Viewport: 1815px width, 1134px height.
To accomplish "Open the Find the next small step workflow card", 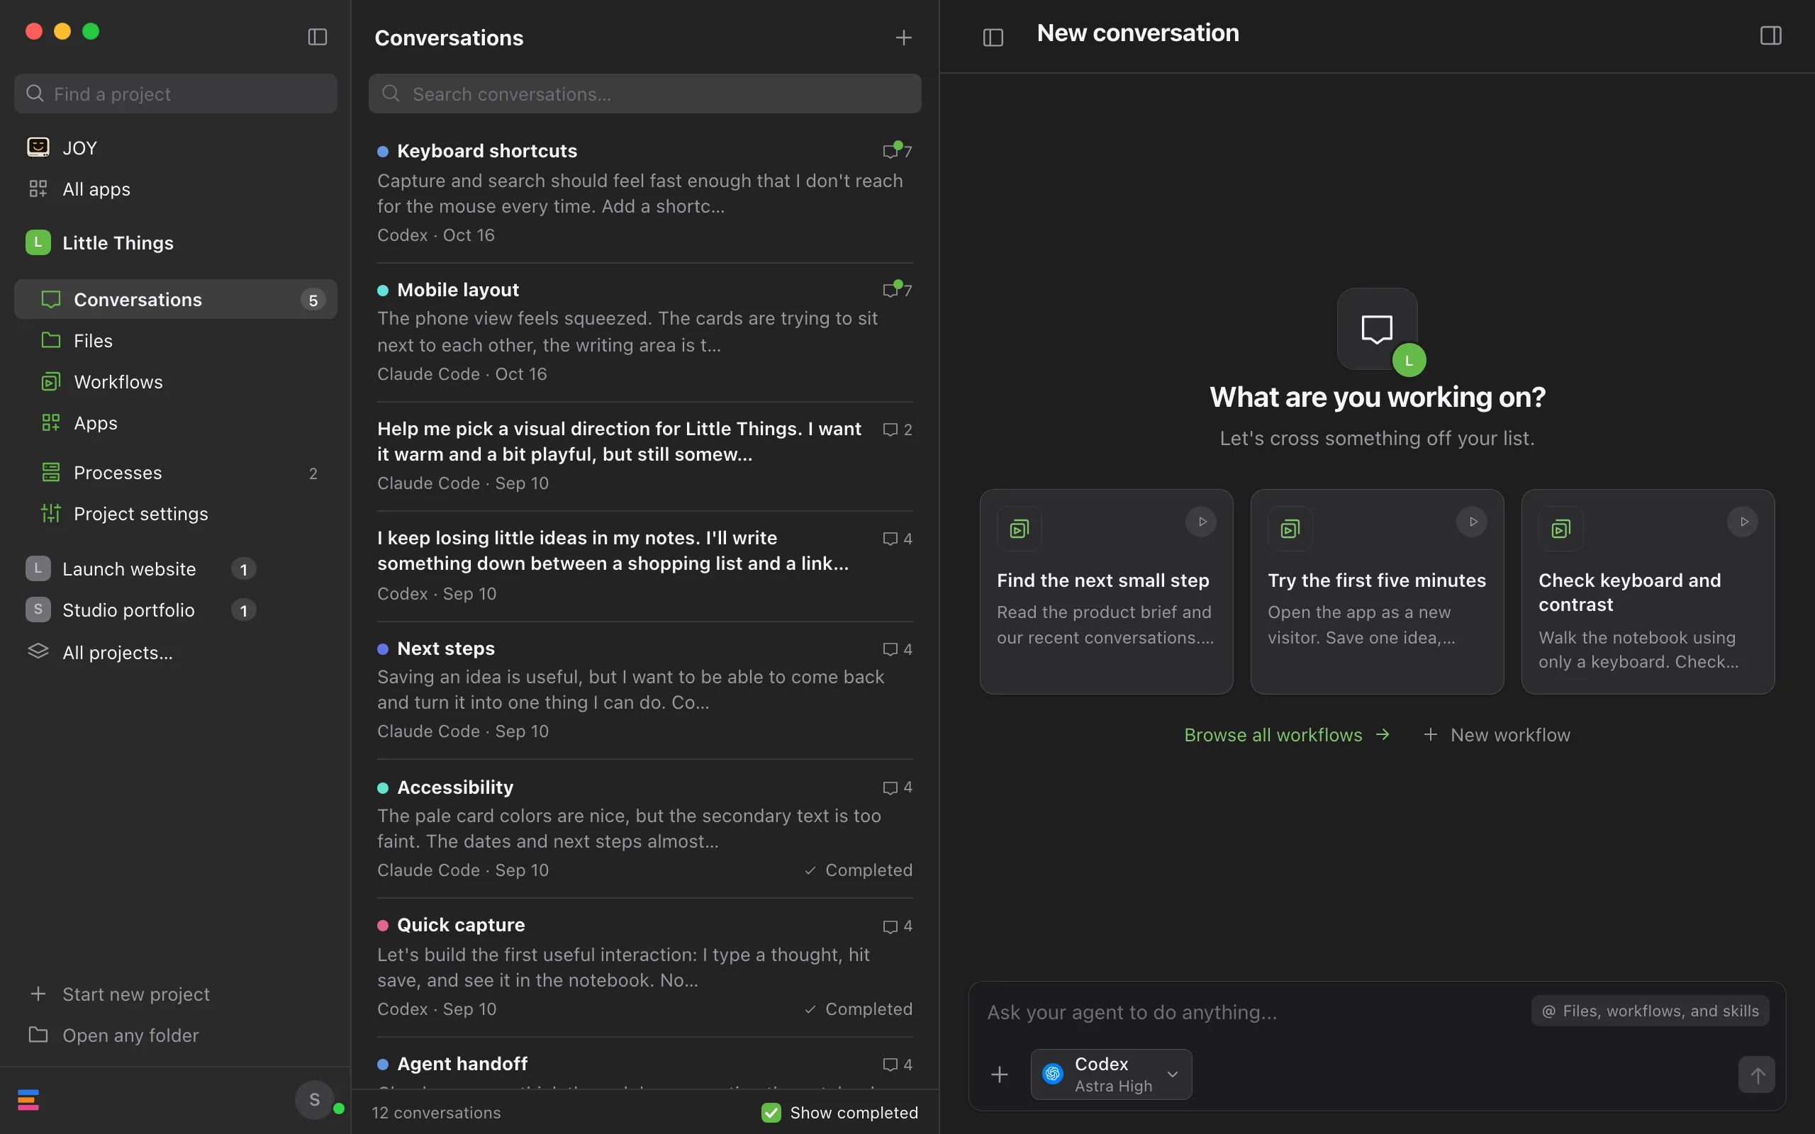I will click(x=1106, y=592).
